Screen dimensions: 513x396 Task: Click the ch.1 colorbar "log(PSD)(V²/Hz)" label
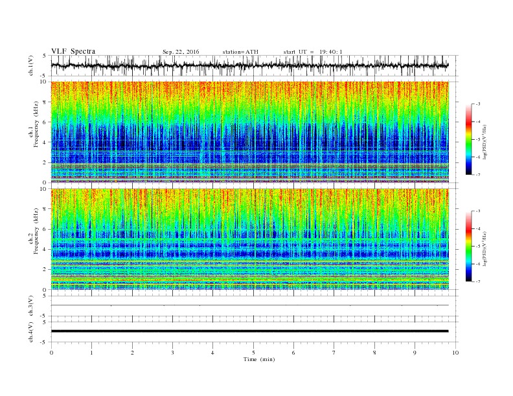pyautogui.click(x=484, y=142)
